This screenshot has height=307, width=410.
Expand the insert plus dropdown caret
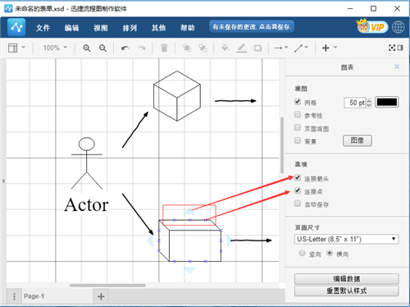tap(335, 48)
